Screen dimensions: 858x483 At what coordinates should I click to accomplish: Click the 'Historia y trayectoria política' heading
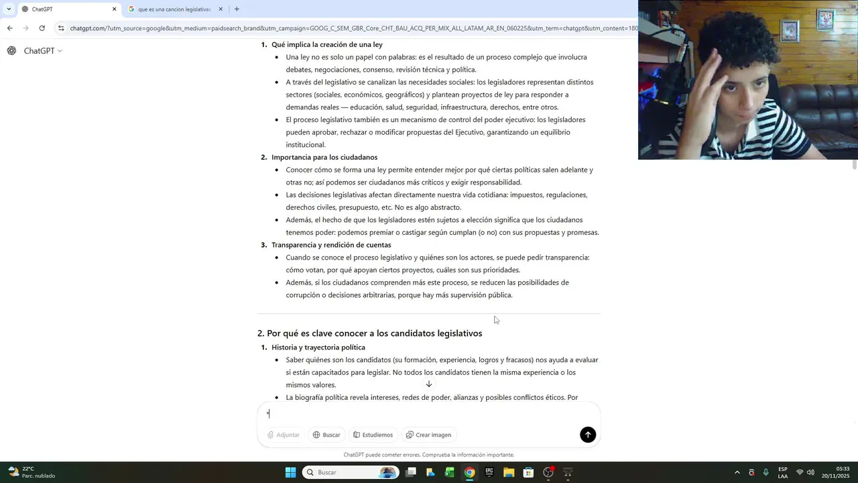(318, 347)
